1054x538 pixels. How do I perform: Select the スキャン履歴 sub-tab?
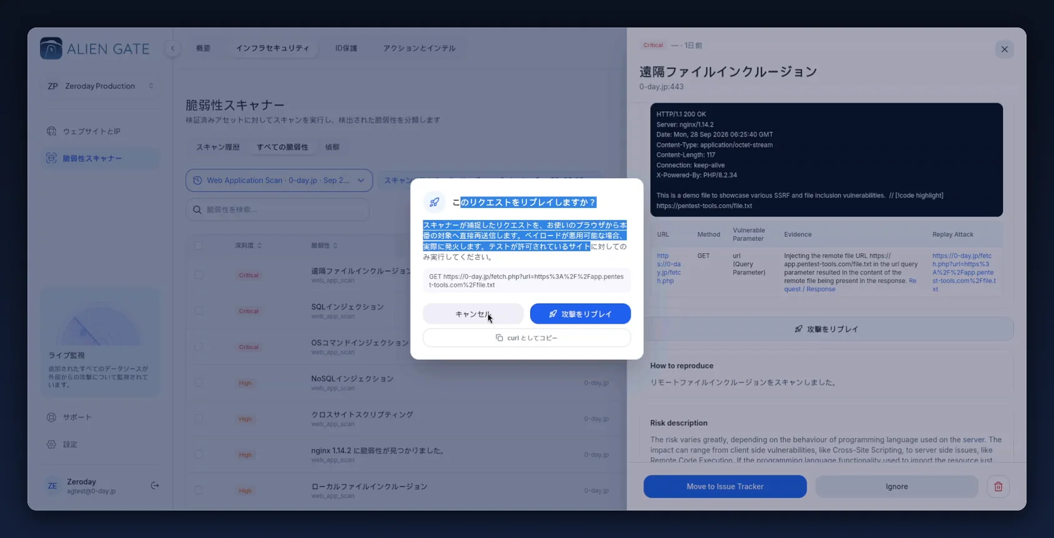218,147
